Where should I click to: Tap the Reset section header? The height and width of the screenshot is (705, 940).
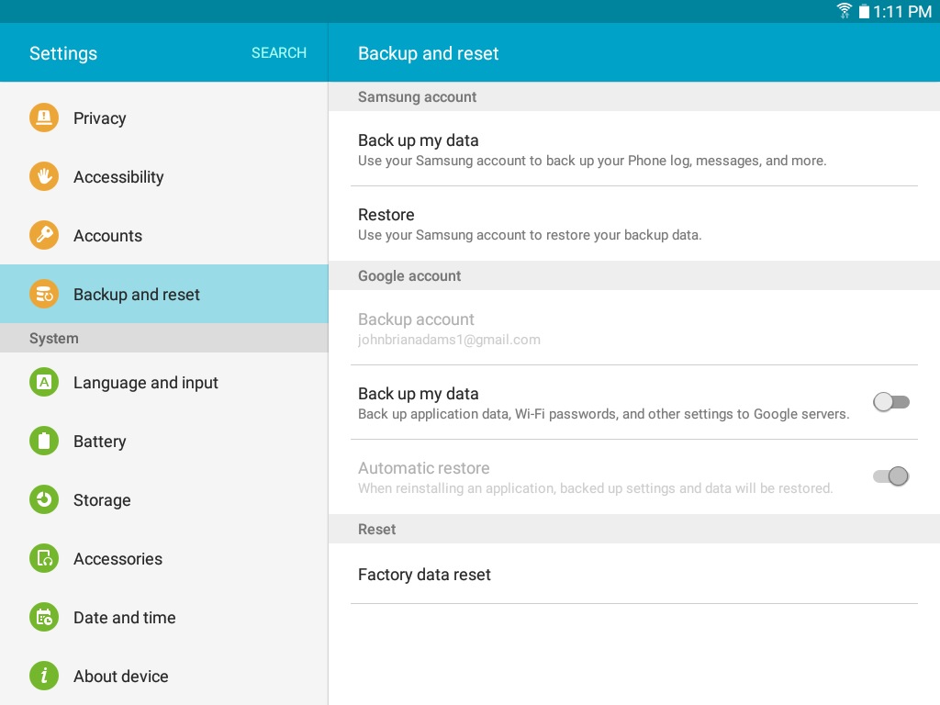634,529
